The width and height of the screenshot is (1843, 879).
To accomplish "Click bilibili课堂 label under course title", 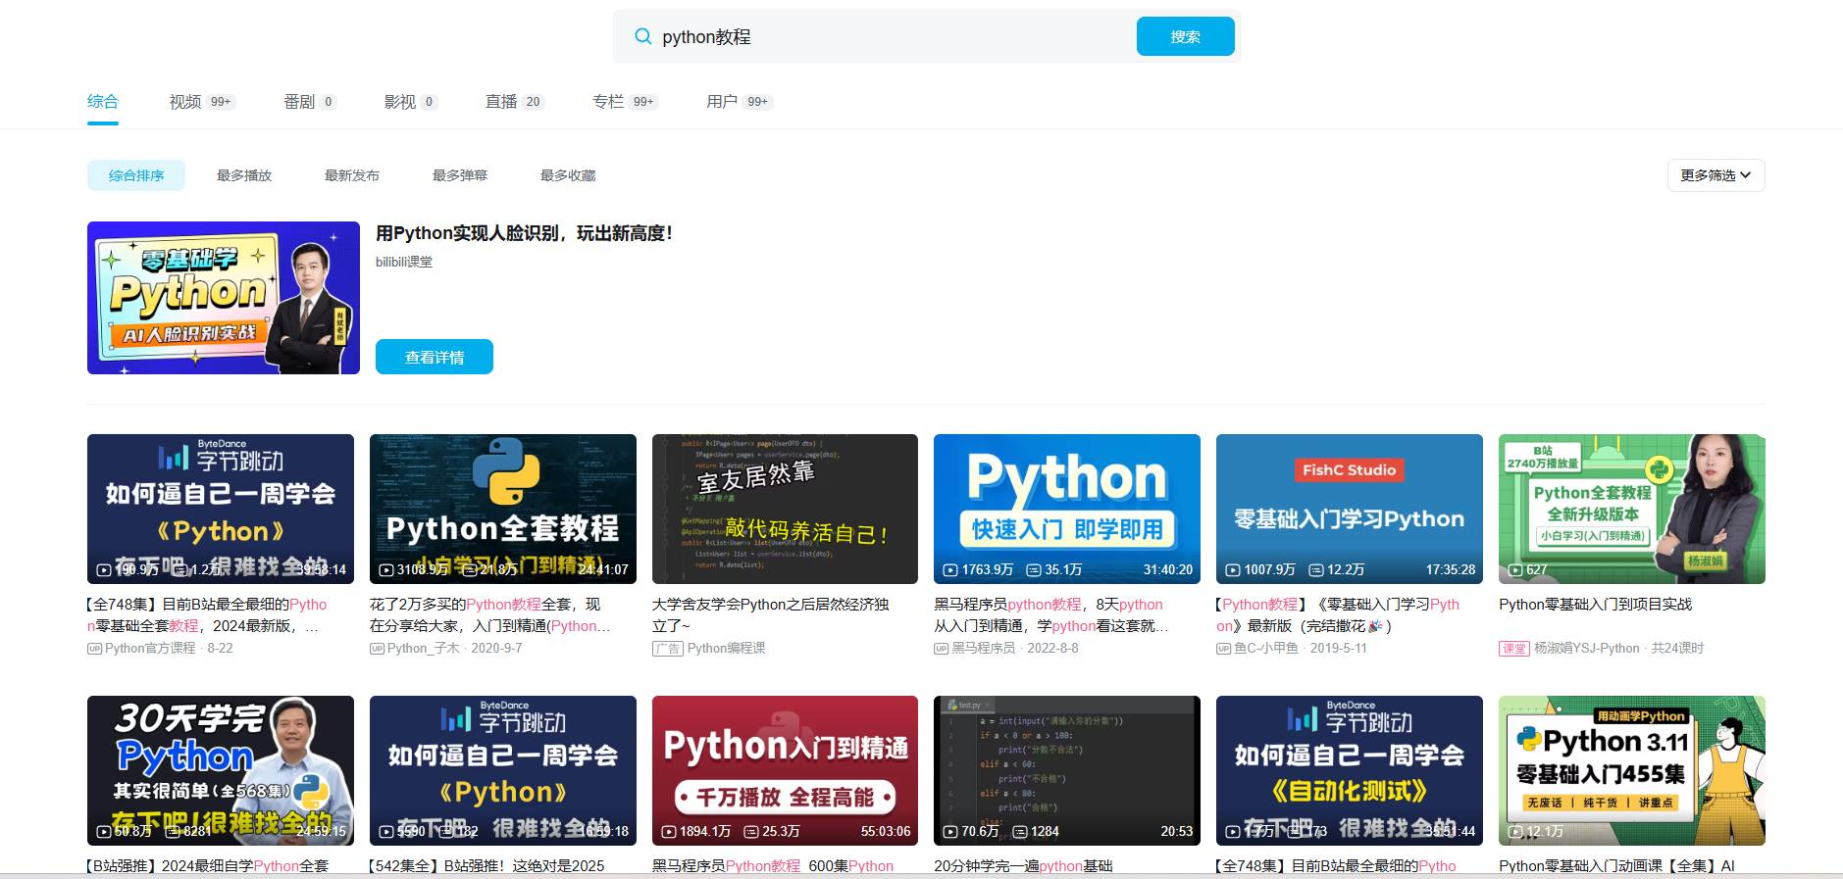I will click(404, 262).
